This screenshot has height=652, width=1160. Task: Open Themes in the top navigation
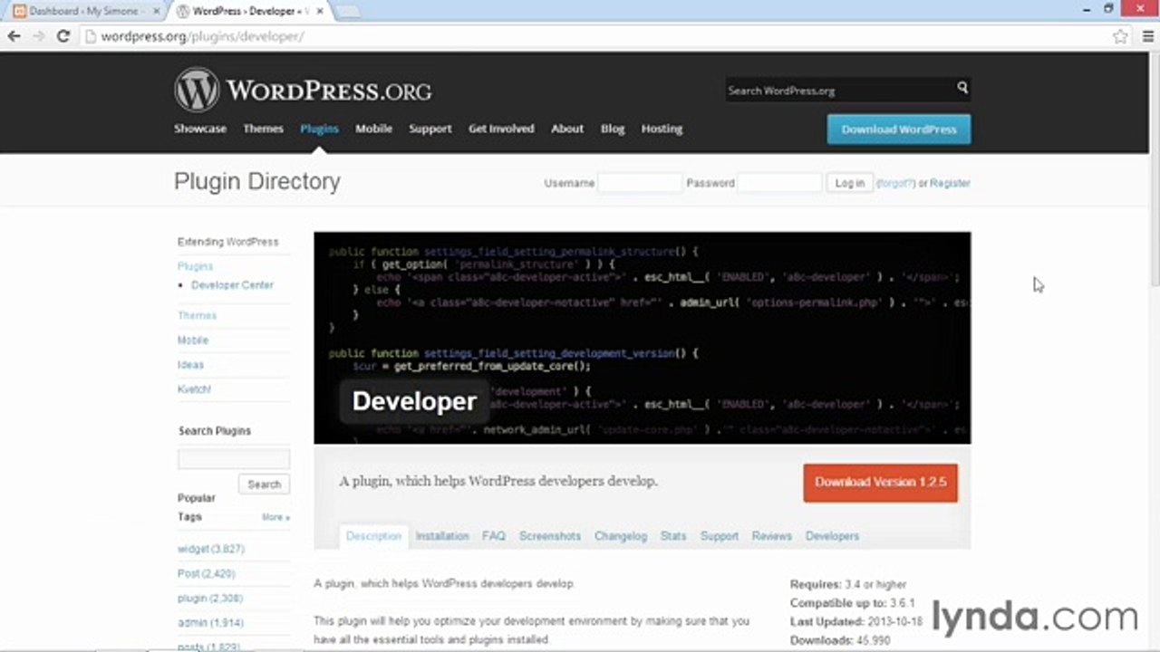pyautogui.click(x=263, y=129)
